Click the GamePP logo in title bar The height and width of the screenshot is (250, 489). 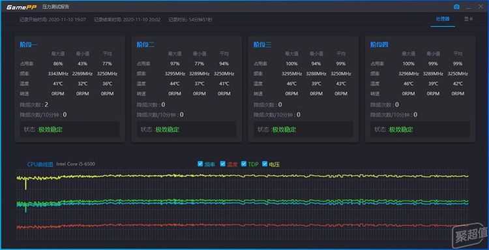tap(22, 7)
